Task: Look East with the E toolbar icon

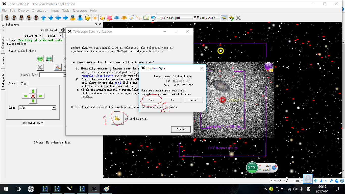Action: coord(14,18)
